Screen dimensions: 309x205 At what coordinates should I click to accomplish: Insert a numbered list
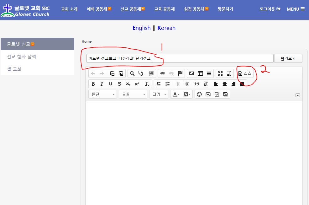(159, 84)
